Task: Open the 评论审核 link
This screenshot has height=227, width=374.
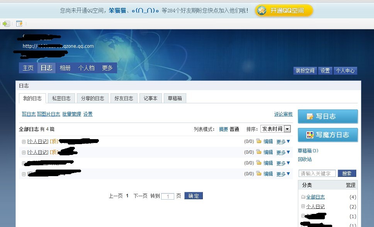Action: [283, 114]
